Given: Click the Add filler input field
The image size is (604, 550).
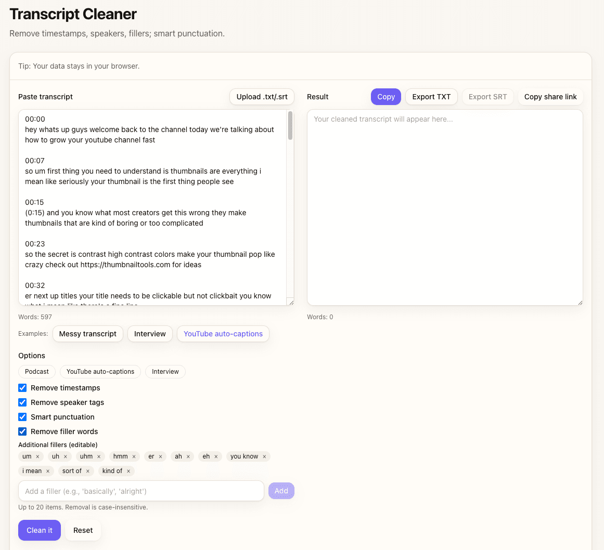Looking at the screenshot, I should (x=140, y=490).
